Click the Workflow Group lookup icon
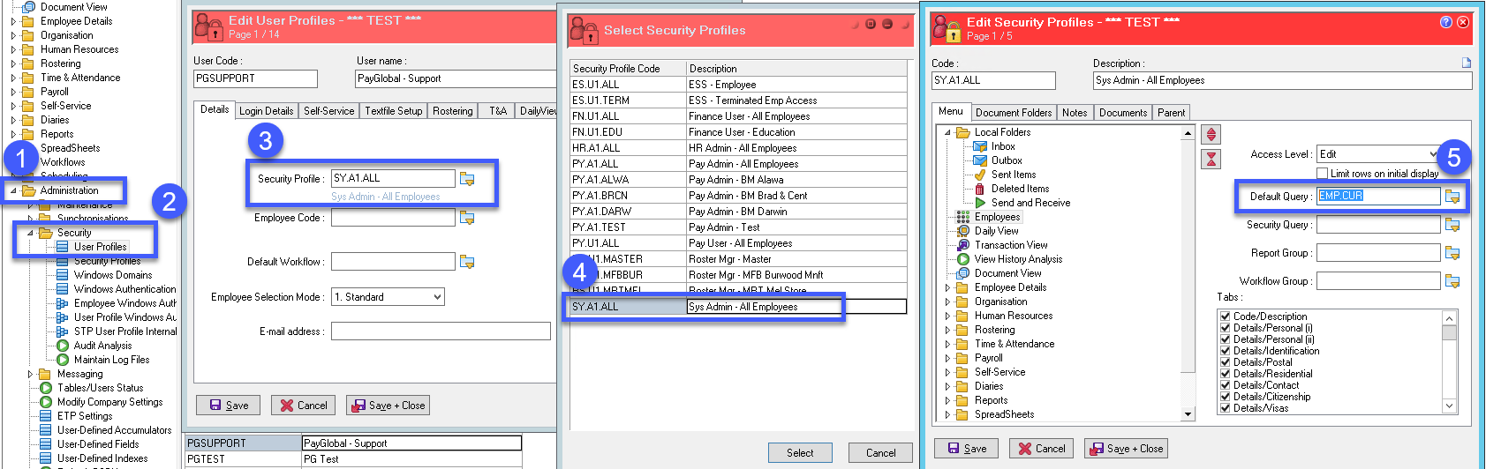 [x=1452, y=281]
